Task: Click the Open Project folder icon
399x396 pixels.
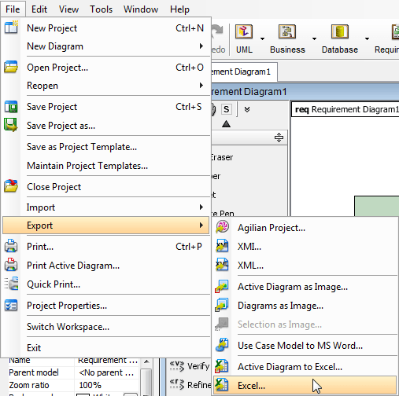Action: [x=11, y=67]
